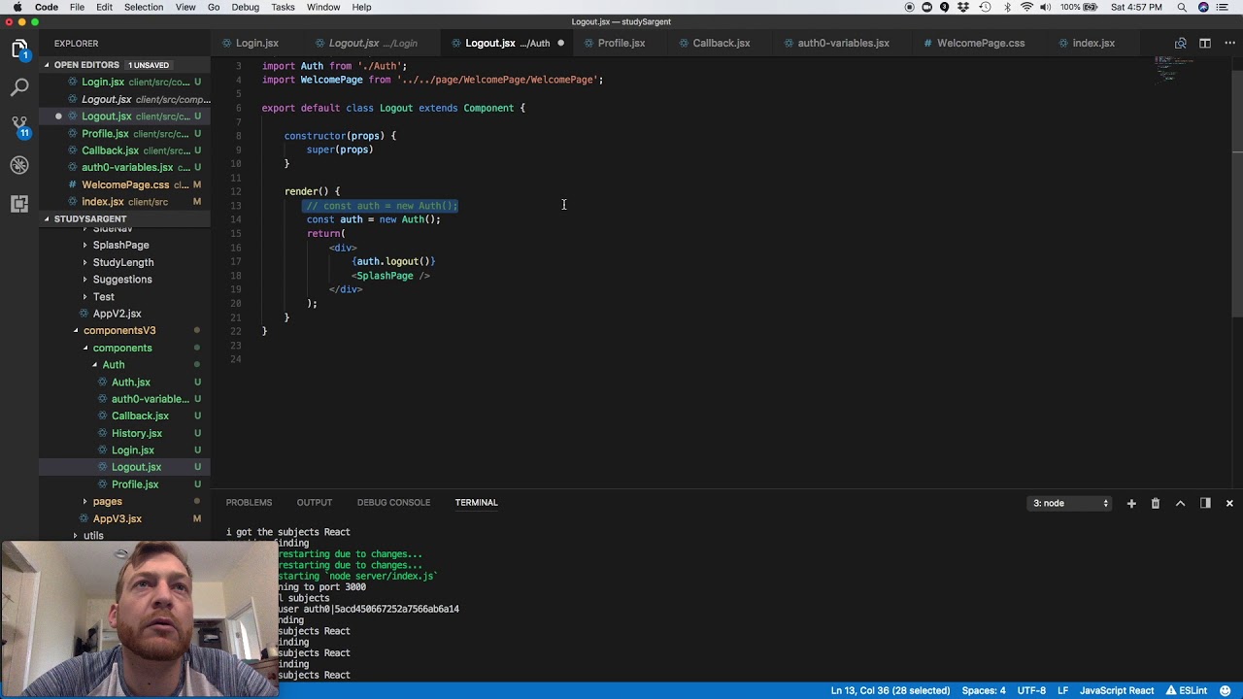Change language mode via 'JavaScript React'
Screen dimensions: 1243x699
[1117, 690]
